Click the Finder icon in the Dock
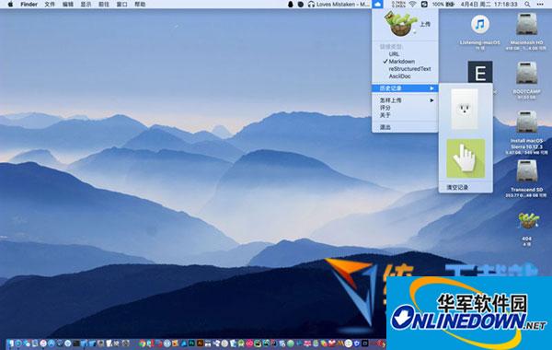Image resolution: width=552 pixels, height=350 pixels. pos(10,343)
